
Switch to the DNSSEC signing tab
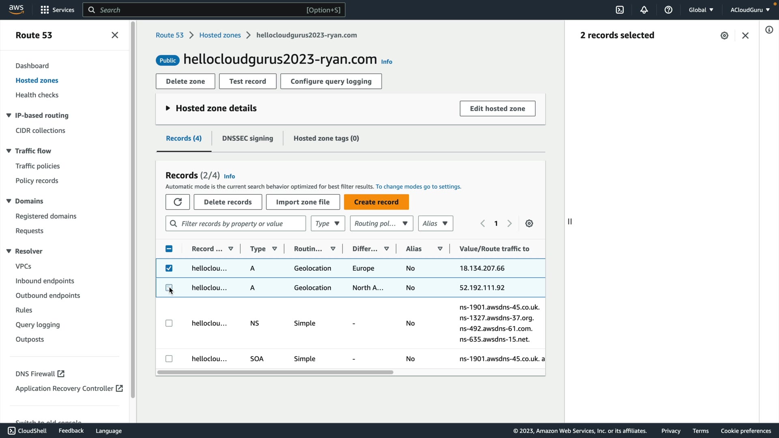[x=247, y=138]
